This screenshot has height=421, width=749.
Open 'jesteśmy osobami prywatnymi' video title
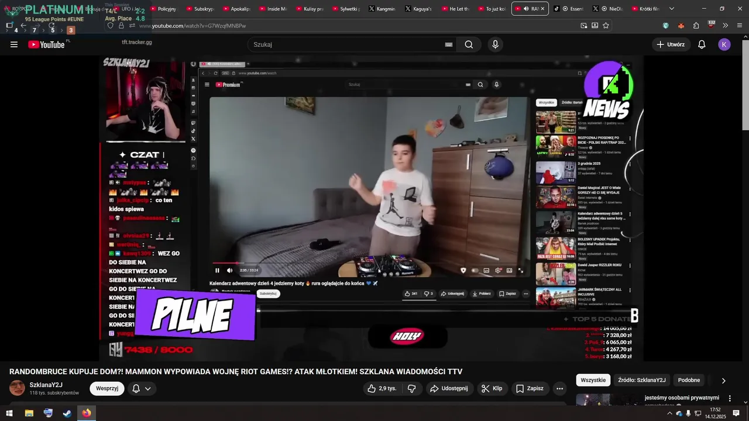(x=682, y=398)
